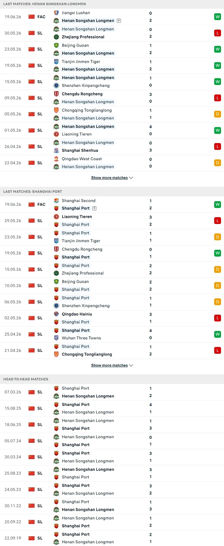This screenshot has width=224, height=546.
Task: Click Qingdao West Coast team logo
Action: (x=56, y=159)
